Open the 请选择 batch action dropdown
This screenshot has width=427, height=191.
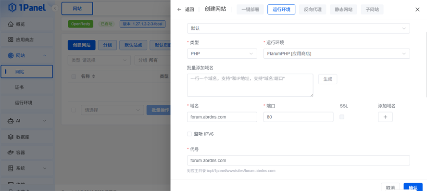(113, 110)
